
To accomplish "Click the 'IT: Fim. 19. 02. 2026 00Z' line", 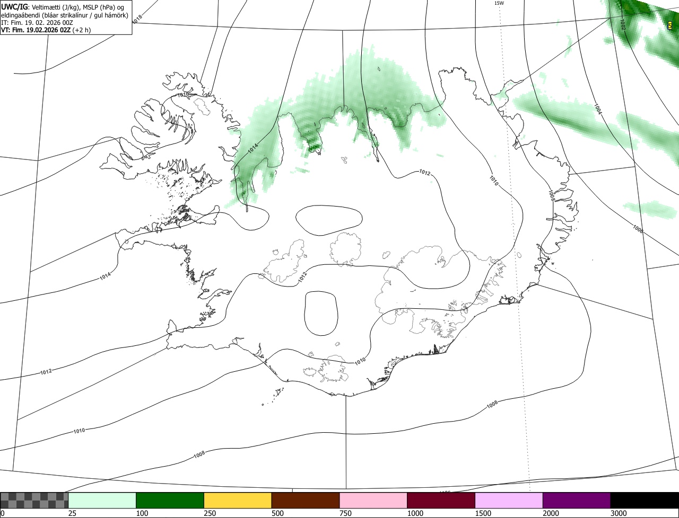I will (37, 22).
